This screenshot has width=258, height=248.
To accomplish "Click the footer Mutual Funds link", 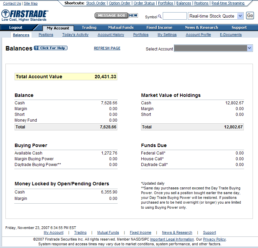I will pos(108,232).
